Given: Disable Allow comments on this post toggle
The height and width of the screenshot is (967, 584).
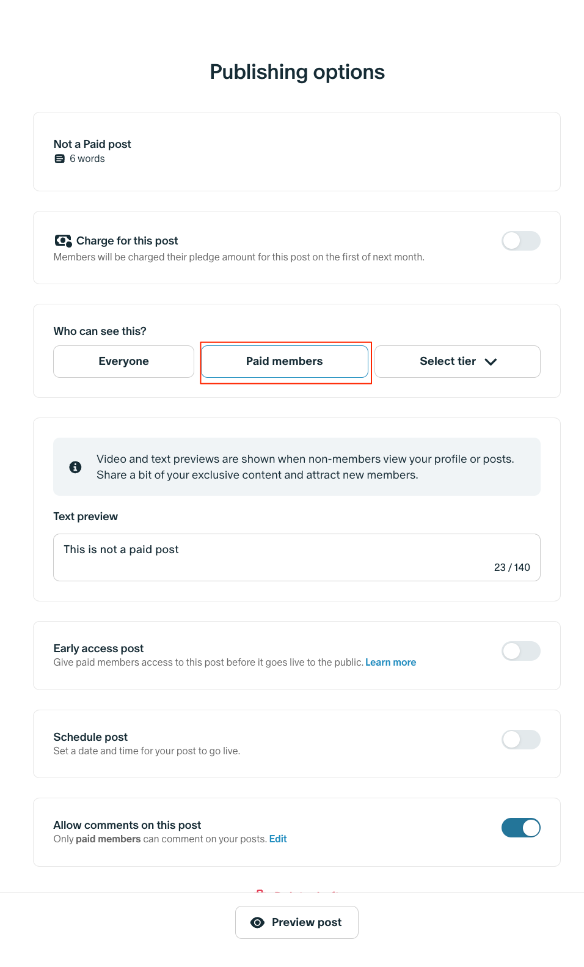Looking at the screenshot, I should point(521,828).
